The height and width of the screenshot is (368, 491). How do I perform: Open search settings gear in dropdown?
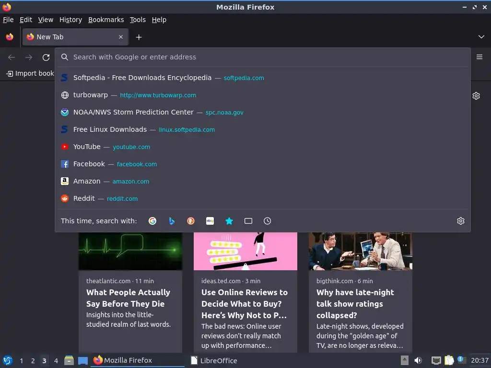tap(461, 221)
